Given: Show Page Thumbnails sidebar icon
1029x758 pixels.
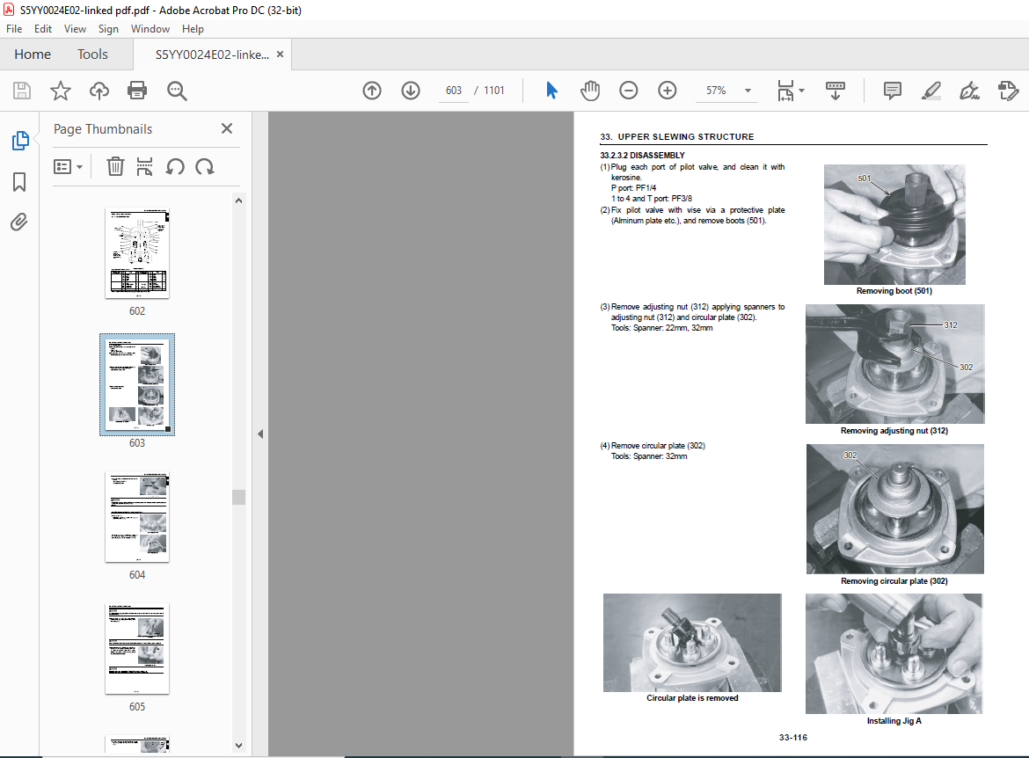Looking at the screenshot, I should click(19, 141).
